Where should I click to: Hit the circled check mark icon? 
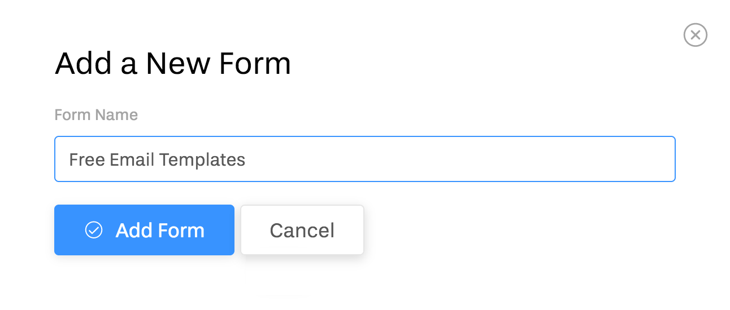(x=94, y=230)
